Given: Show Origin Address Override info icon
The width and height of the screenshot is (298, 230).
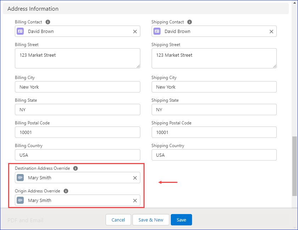Looking at the screenshot, I should [x=66, y=191].
